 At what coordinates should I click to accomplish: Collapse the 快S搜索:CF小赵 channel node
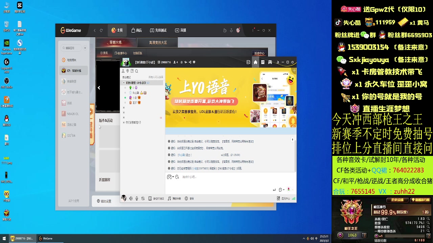coord(124,83)
